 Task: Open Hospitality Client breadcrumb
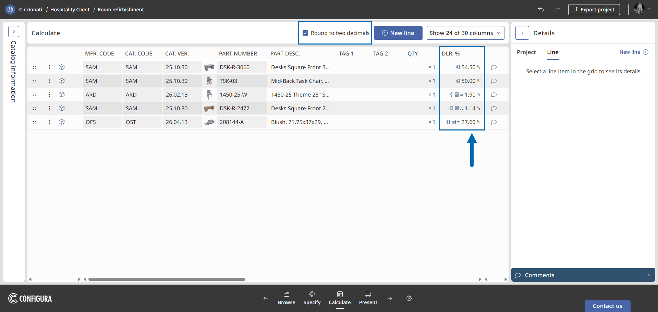70,10
